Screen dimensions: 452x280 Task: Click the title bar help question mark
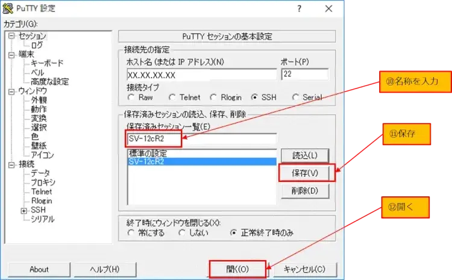[x=300, y=8]
